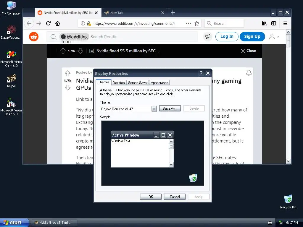Switch to the Themes tab

(x=104, y=82)
